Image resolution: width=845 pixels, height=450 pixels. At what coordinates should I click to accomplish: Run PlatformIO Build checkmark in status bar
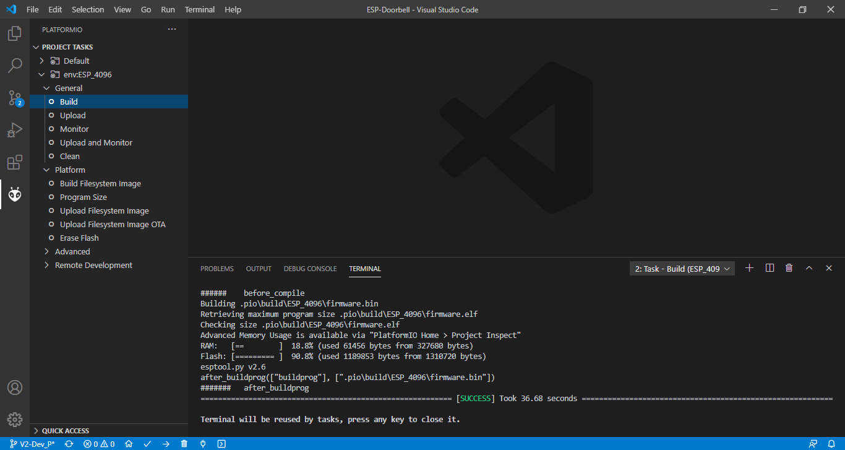point(147,444)
